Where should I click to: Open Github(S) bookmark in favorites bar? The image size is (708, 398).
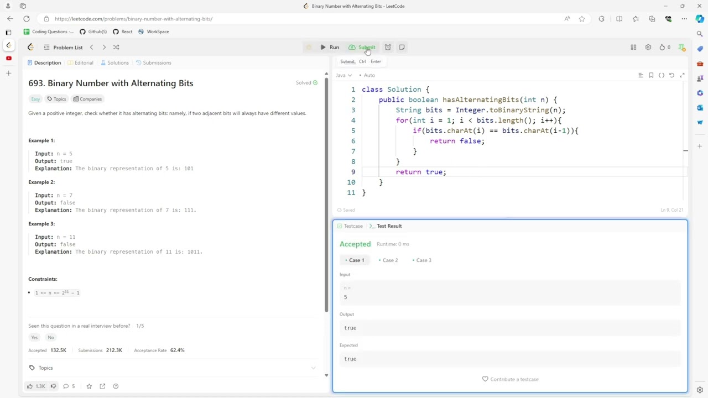point(93,32)
